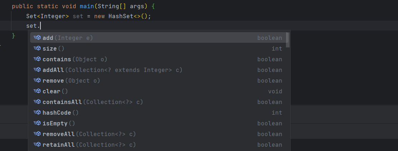Choose the size() completion entry

[53, 48]
